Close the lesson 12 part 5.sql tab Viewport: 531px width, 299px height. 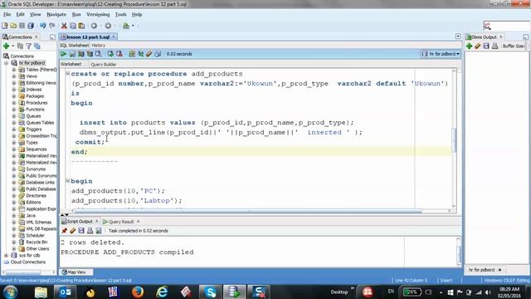[x=114, y=37]
